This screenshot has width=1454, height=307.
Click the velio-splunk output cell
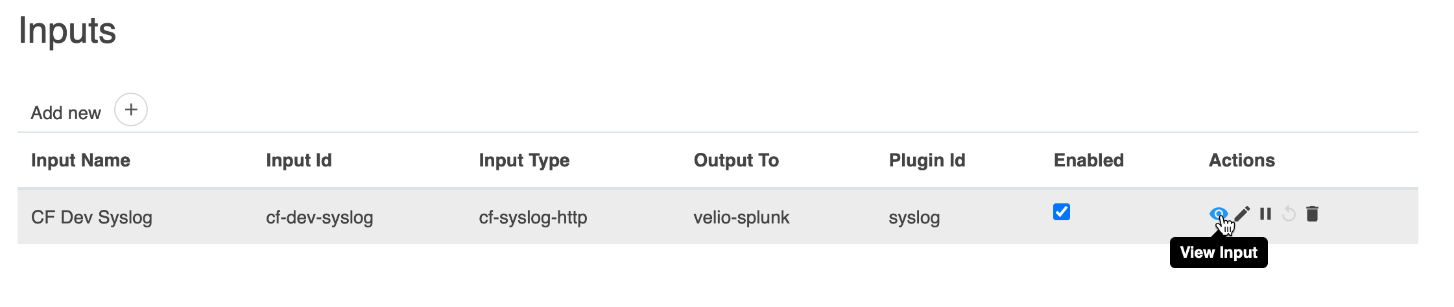741,217
